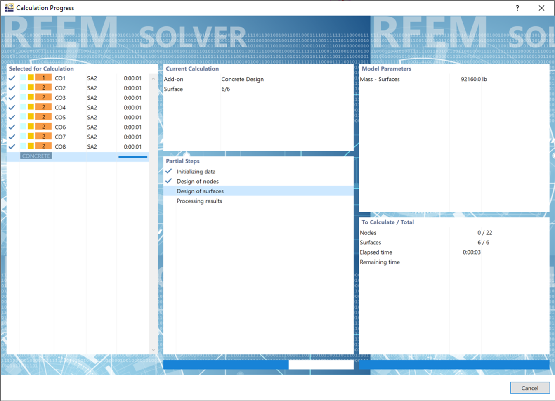Click the Elapsed time value 0:00:03
The width and height of the screenshot is (555, 401).
(472, 252)
